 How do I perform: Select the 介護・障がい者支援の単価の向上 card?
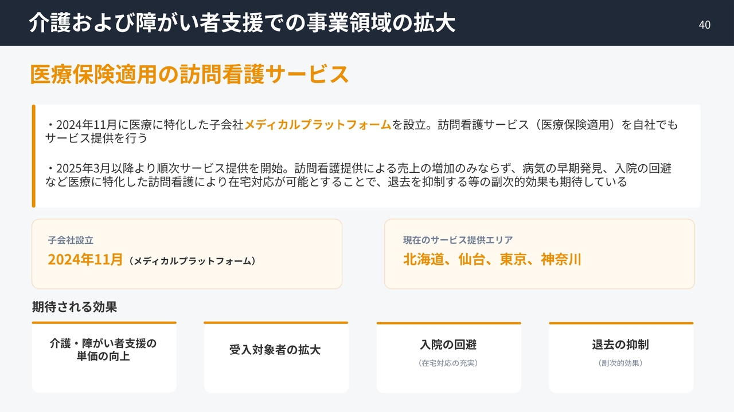[x=104, y=358]
